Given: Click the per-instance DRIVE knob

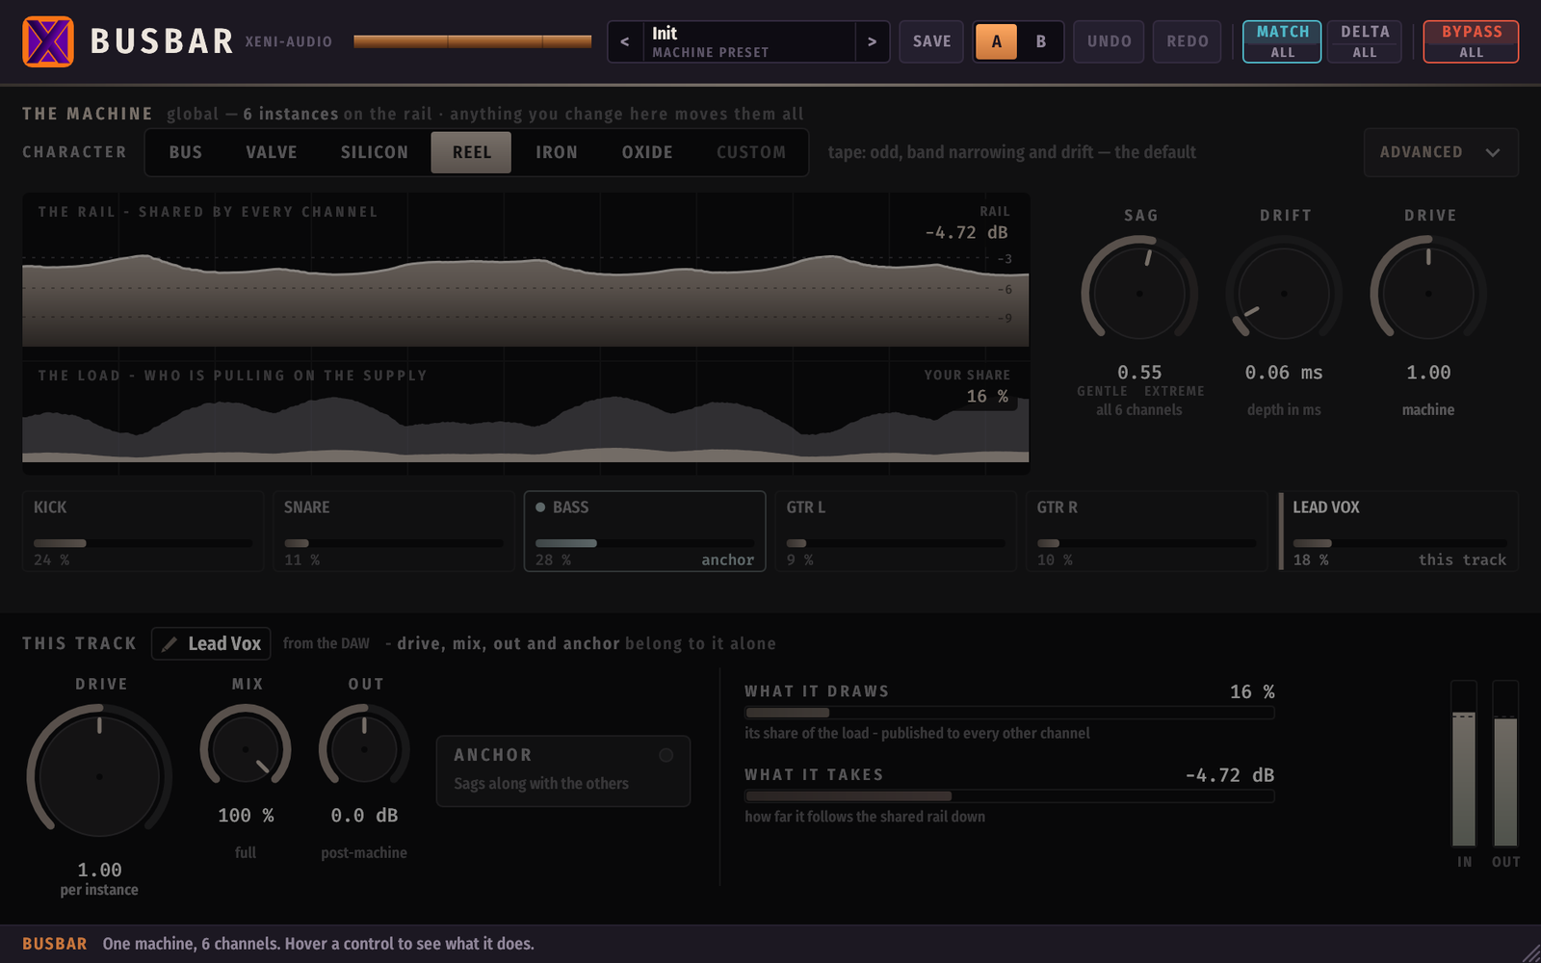Looking at the screenshot, I should pos(99,776).
